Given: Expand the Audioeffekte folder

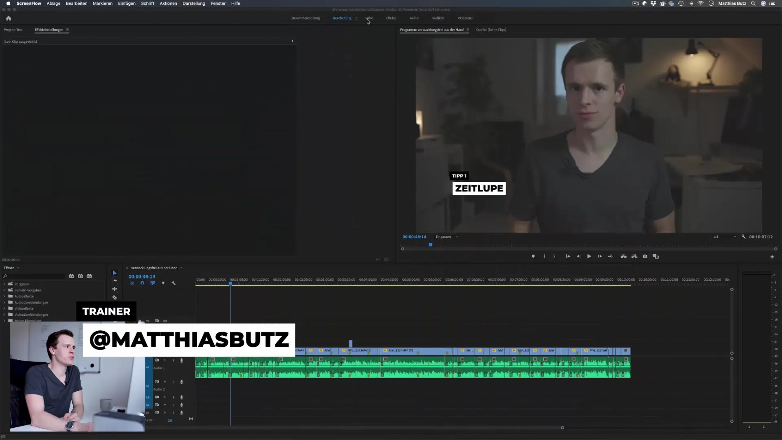Looking at the screenshot, I should click(4, 297).
